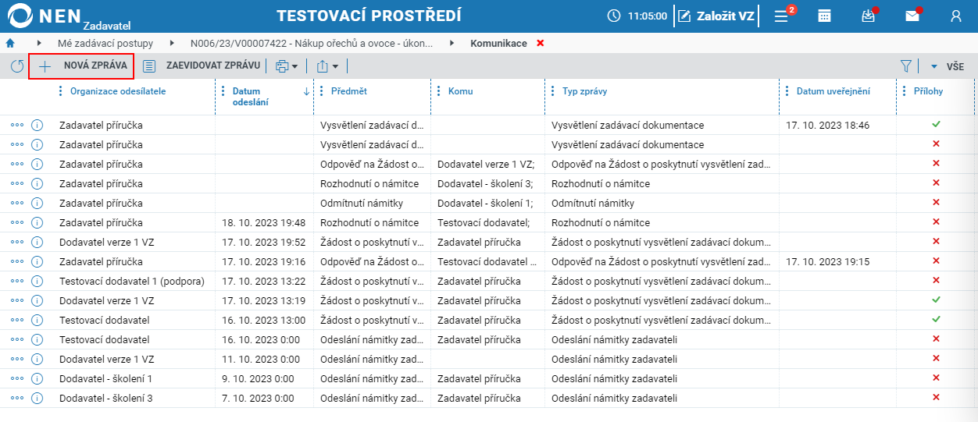The height and width of the screenshot is (422, 978).
Task: Open the filter funnel icon
Action: click(x=906, y=66)
